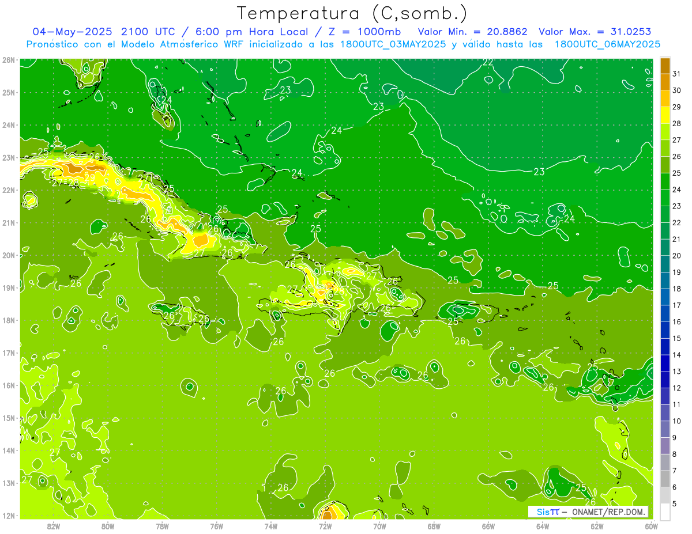Select 'Valor Max. = 31.0253' text
The width and height of the screenshot is (692, 534).
595,32
